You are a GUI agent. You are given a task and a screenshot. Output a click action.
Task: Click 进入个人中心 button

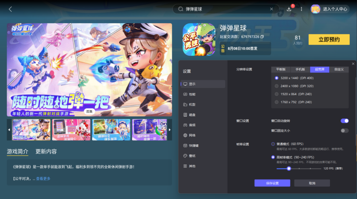tap(335, 9)
